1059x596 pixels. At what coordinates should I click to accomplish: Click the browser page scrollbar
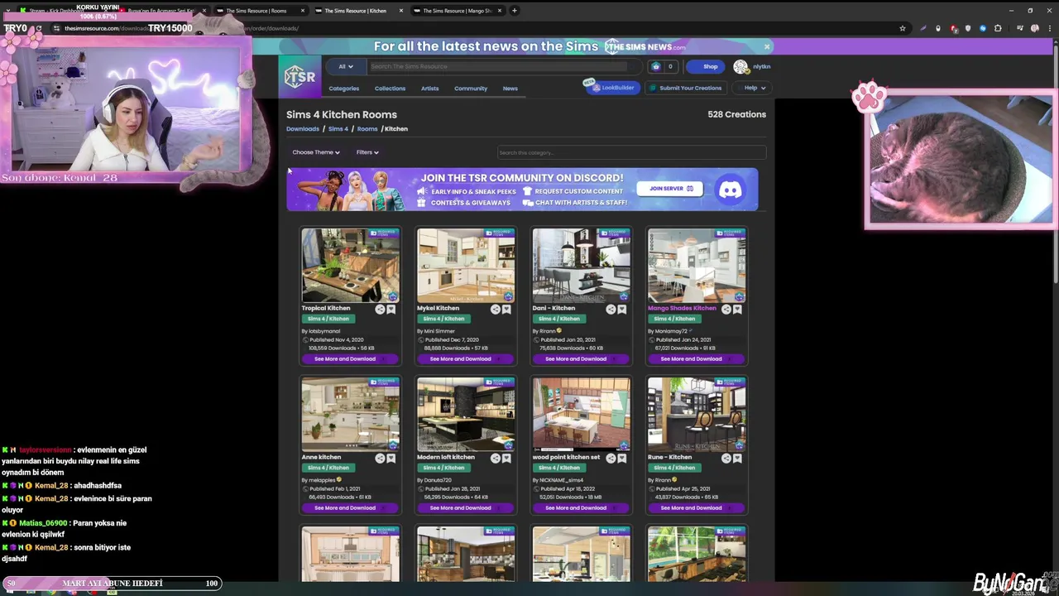tap(1055, 166)
